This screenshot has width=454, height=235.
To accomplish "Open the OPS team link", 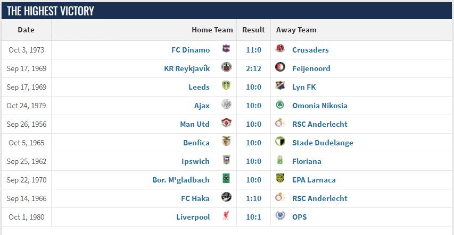I will (x=300, y=217).
